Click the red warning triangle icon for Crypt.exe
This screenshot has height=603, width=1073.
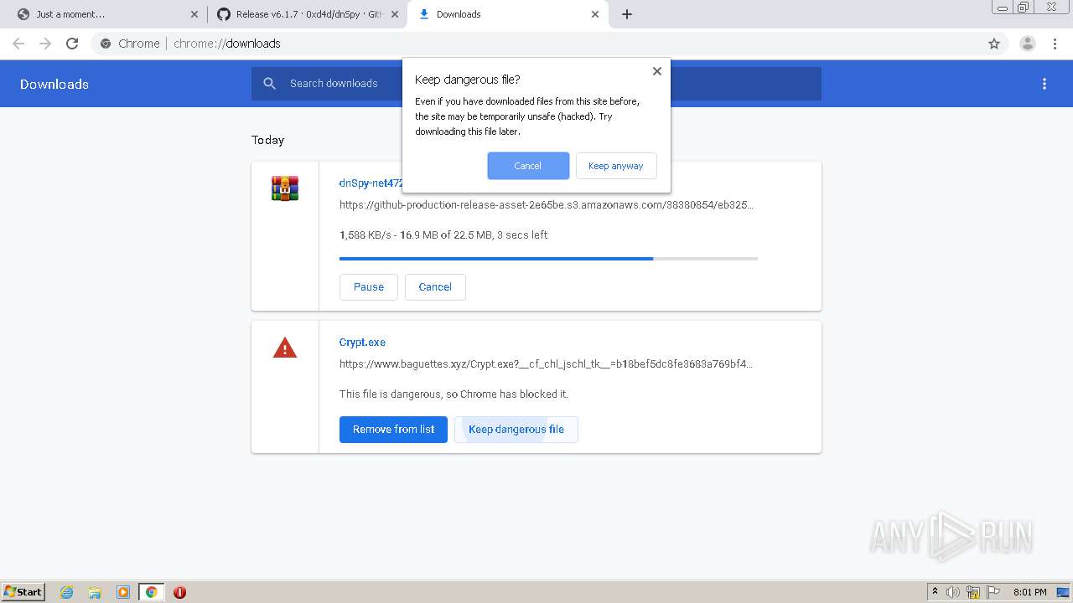click(x=285, y=348)
